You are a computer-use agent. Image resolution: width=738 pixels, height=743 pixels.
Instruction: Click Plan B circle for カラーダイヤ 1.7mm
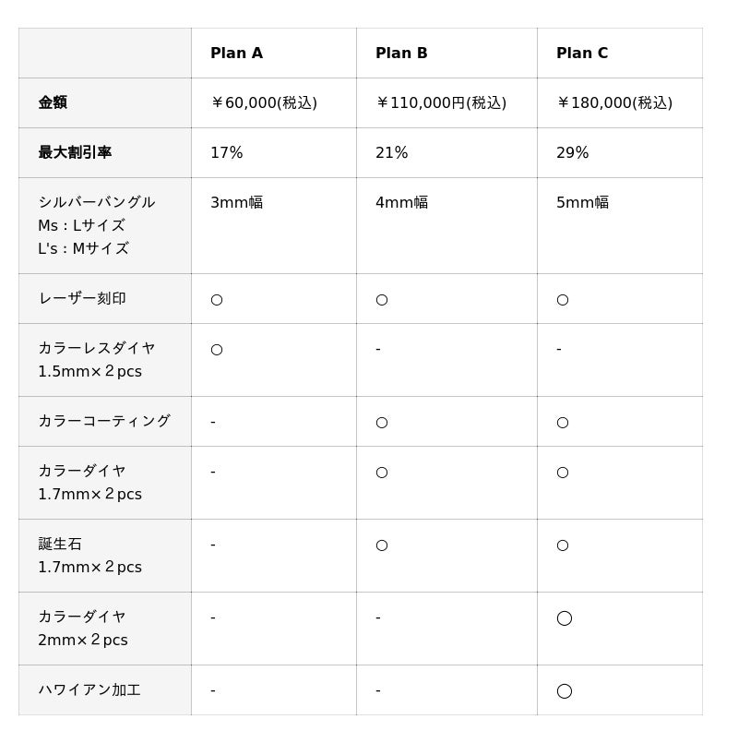click(x=382, y=472)
